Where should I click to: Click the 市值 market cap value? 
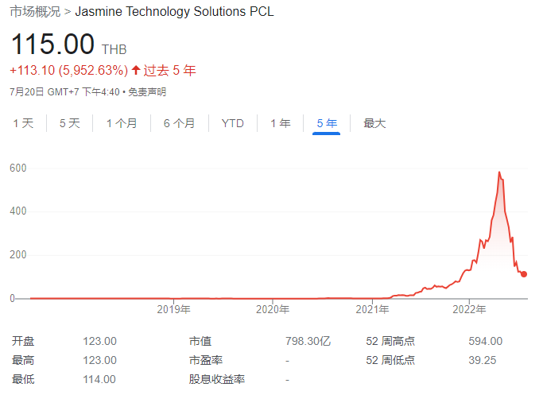308,341
